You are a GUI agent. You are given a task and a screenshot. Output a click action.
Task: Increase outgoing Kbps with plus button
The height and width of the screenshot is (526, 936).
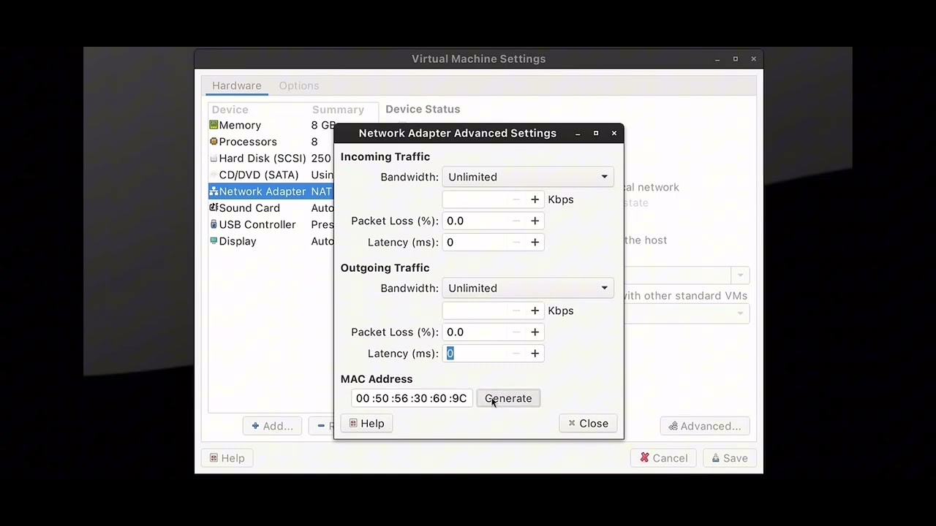coord(535,310)
